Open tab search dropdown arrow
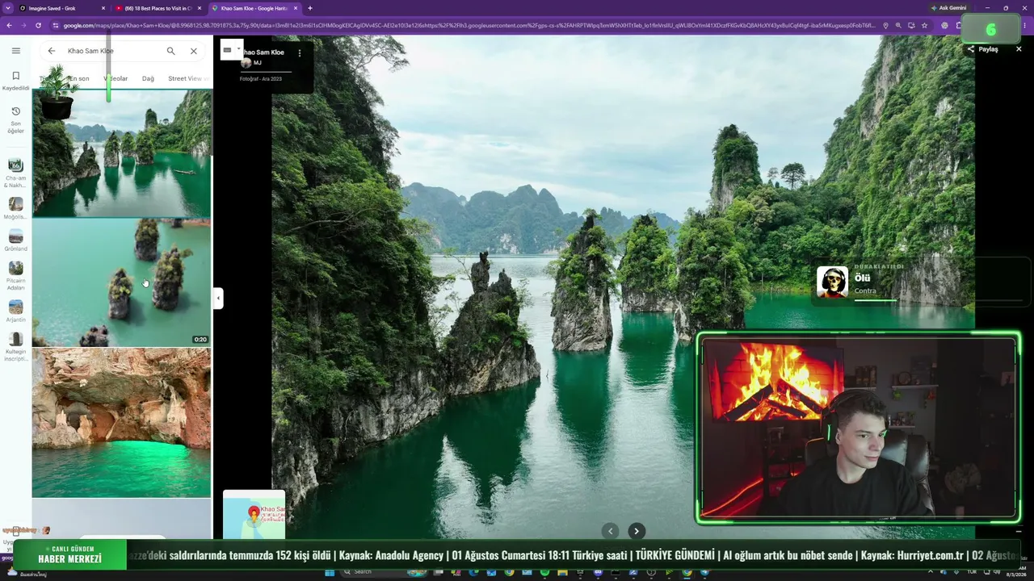1034x581 pixels. pos(7,8)
